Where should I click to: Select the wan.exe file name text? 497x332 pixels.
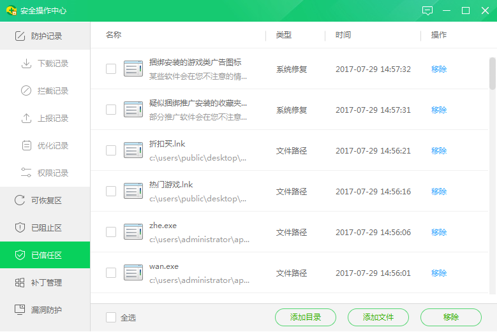[x=164, y=266]
